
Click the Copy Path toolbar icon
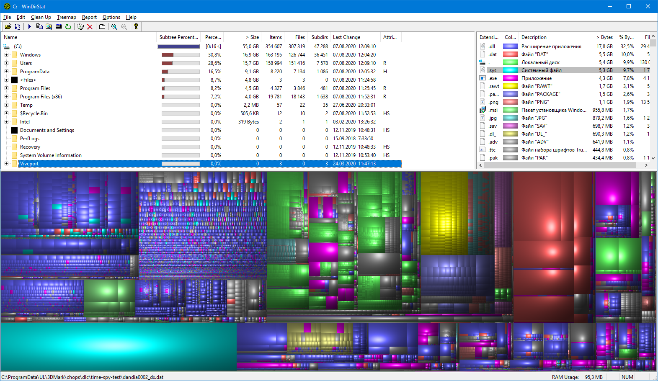click(39, 26)
